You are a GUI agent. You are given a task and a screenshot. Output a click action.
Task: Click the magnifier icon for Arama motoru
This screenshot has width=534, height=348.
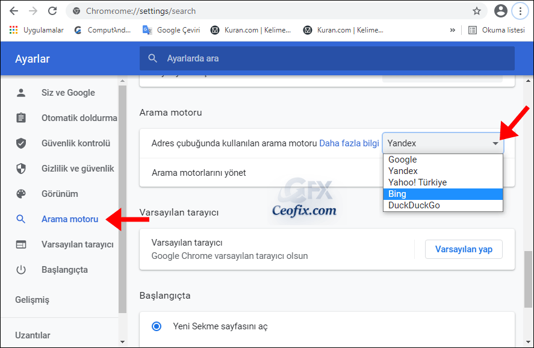(x=21, y=219)
